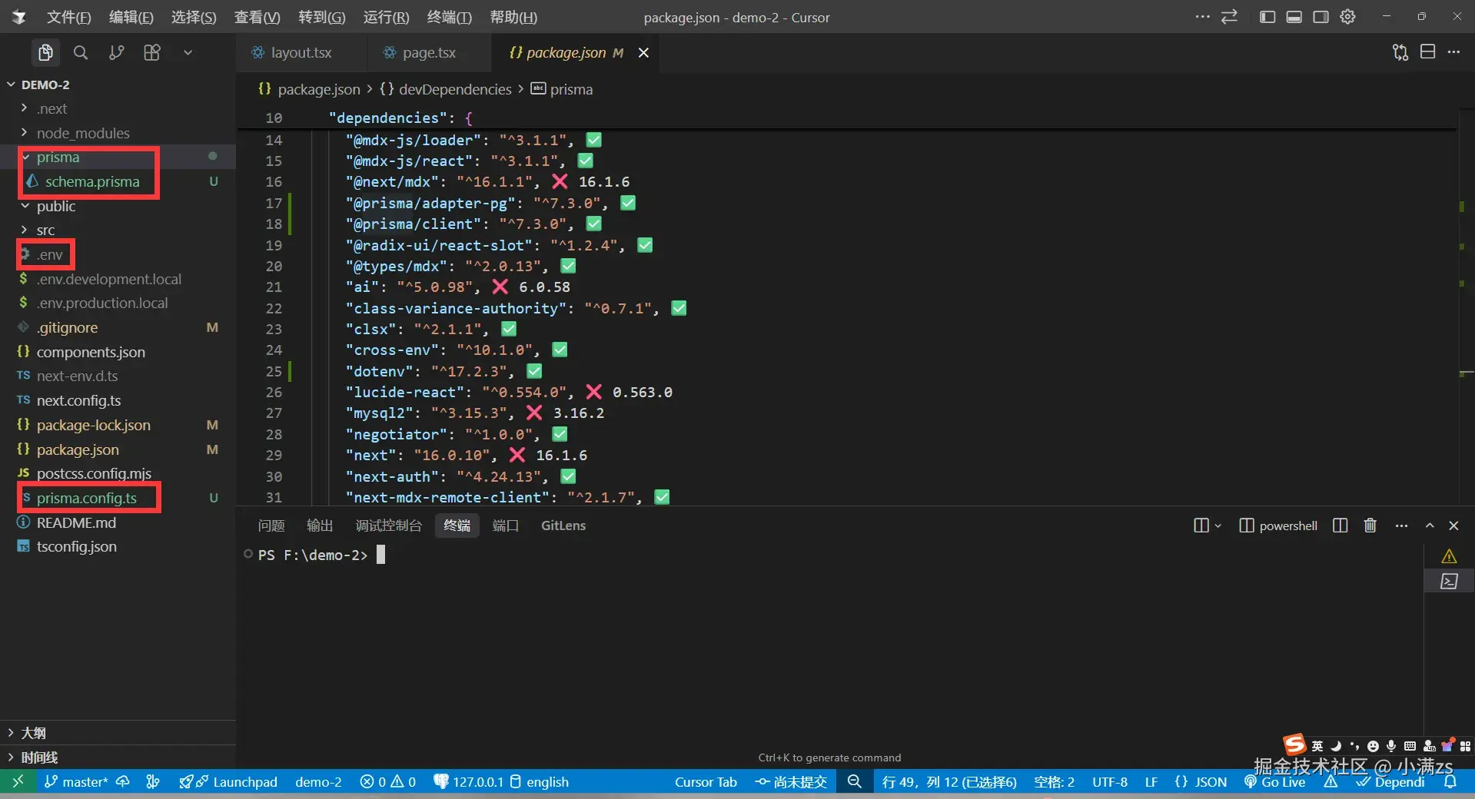The image size is (1475, 799).
Task: Click the master* branch in status bar
Action: (76, 782)
